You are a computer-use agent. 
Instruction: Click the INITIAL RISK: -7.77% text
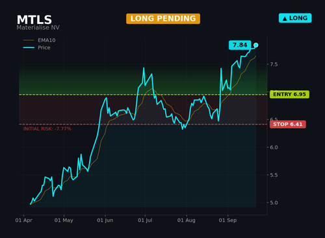[47, 129]
